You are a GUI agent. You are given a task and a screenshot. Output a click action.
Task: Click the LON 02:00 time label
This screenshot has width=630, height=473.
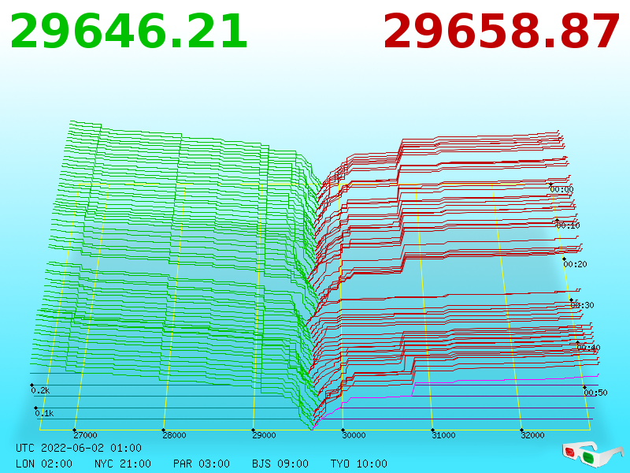pyautogui.click(x=44, y=464)
